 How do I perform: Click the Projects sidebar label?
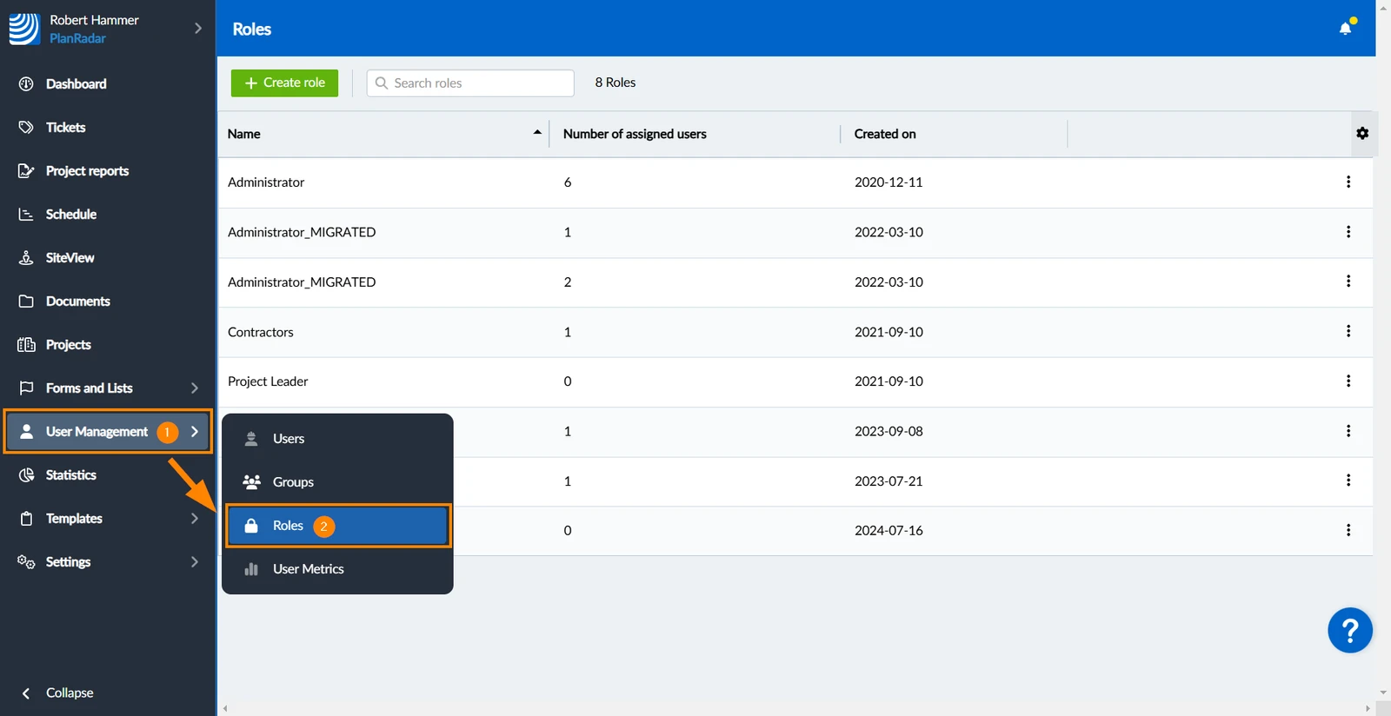click(x=69, y=345)
